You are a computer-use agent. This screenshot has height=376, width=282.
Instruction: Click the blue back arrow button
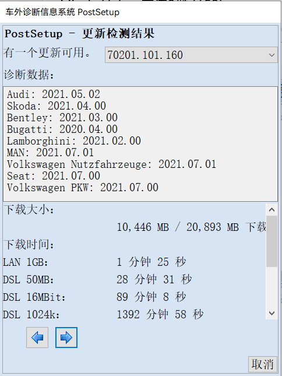pyautogui.click(x=37, y=338)
